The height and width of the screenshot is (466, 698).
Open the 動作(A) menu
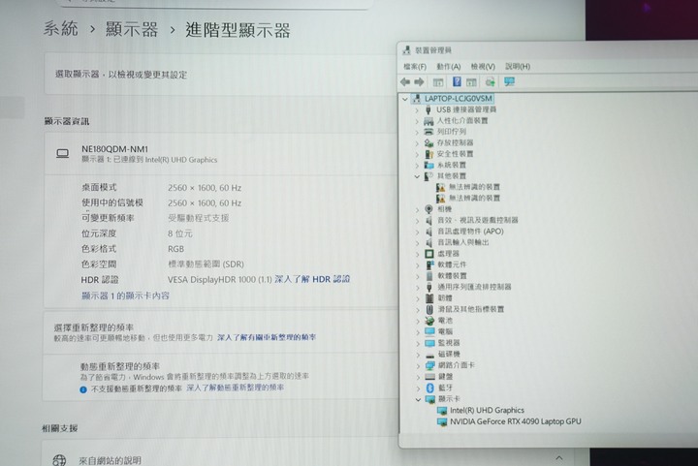point(448,66)
